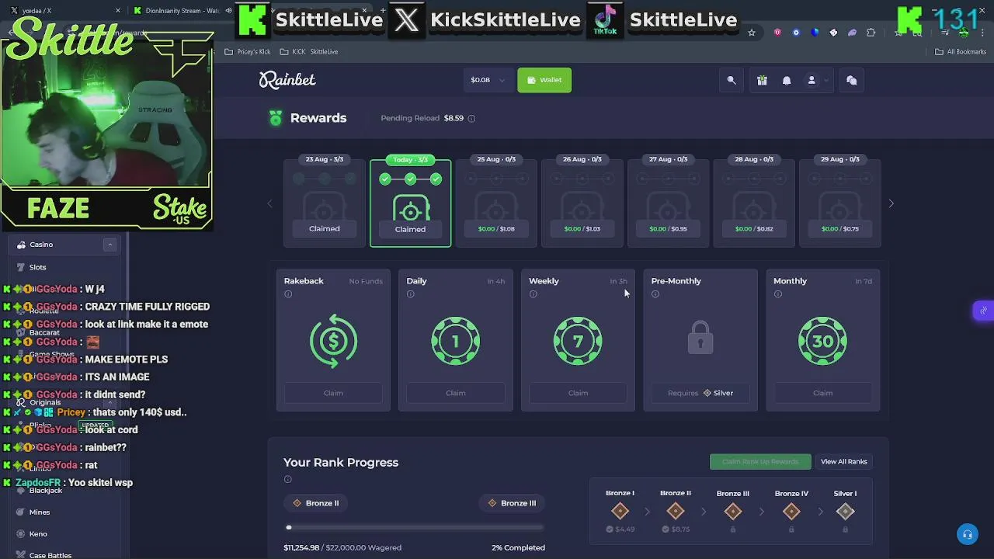Click the $8.59 pending reload amount
The height and width of the screenshot is (559, 994).
454,118
